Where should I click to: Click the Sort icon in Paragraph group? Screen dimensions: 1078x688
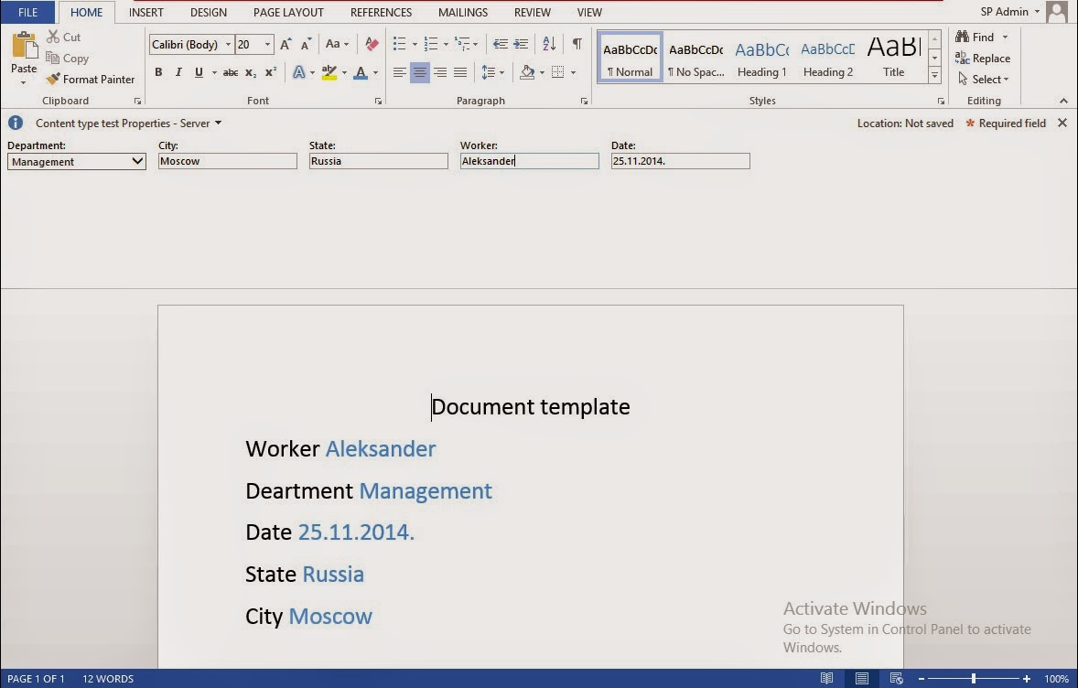tap(549, 43)
